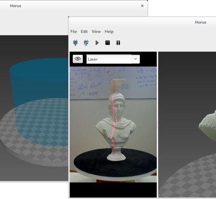Click the dropdown arrow next to Laser

tap(135, 59)
